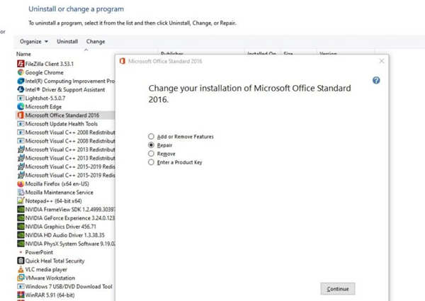Open the blue help question mark icon
The height and width of the screenshot is (301, 425).
pos(376,81)
